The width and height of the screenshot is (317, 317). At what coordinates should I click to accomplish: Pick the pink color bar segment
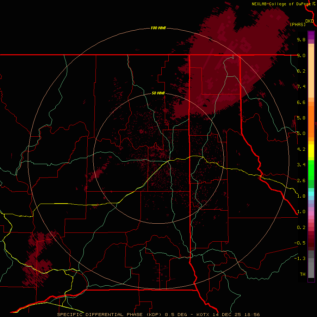pyautogui.click(x=311, y=213)
